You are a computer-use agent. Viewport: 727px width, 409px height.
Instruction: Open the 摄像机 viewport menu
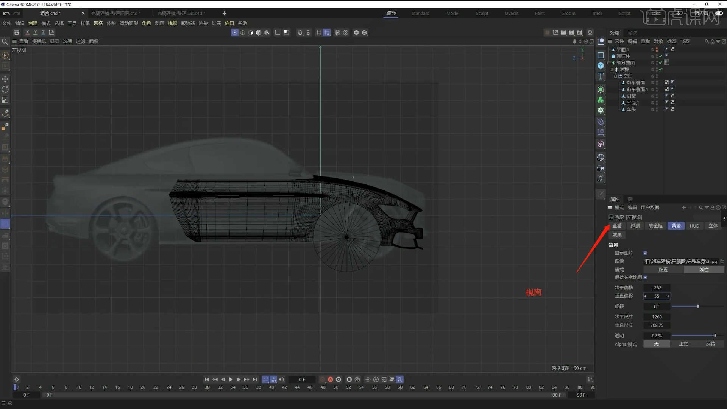tap(39, 41)
